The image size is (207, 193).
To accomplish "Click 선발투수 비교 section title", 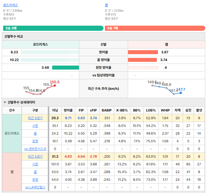I will point(14,36).
